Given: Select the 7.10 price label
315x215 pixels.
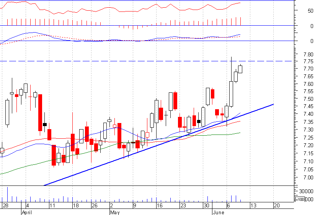Looking at the screenshot, I should 308,161.
